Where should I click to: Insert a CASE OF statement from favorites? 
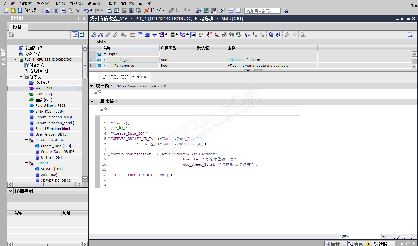click(x=104, y=77)
